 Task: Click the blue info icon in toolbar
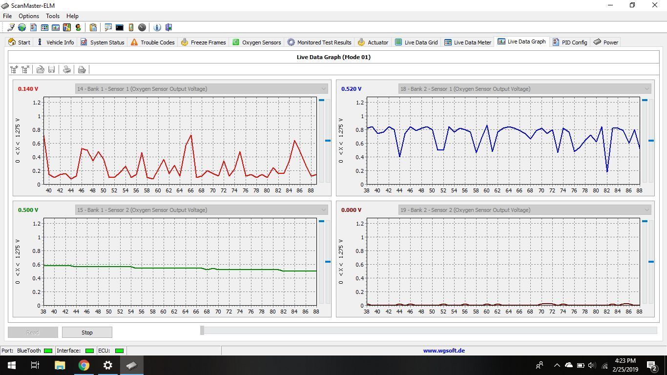(157, 27)
